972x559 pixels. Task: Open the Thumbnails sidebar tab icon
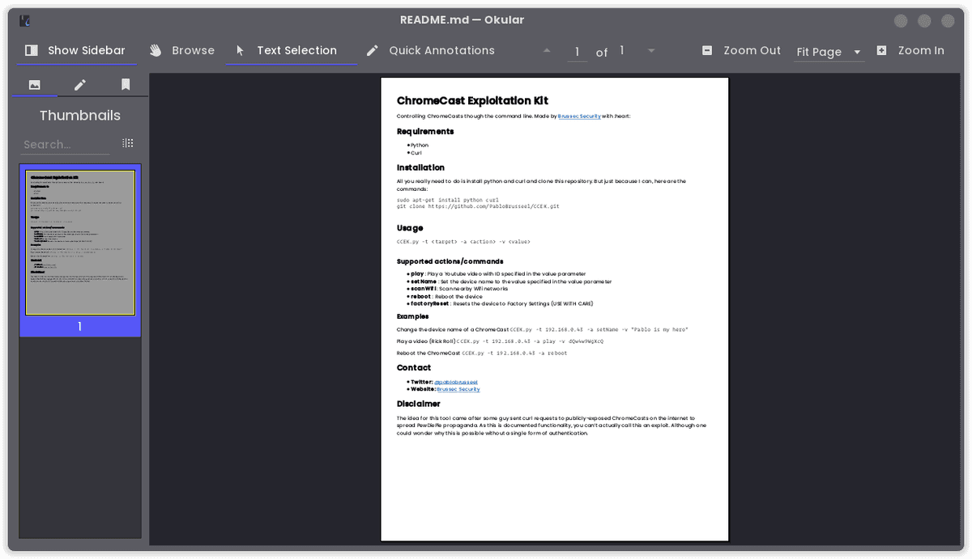coord(35,84)
